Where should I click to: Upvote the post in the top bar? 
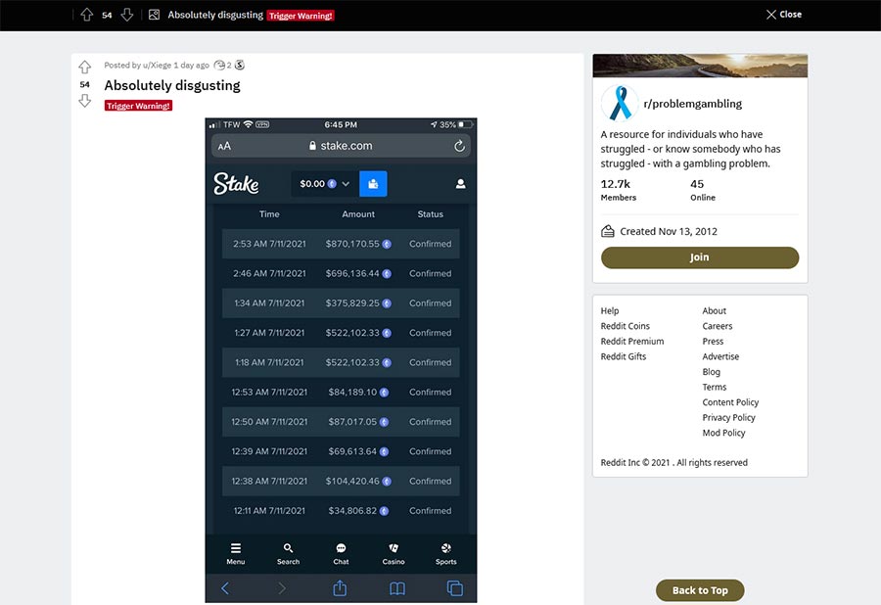87,15
